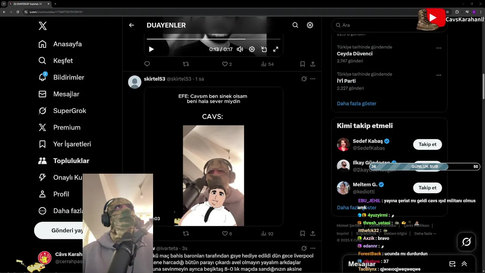Open Mesajlar in the sidebar
Image resolution: width=485 pixels, height=273 pixels.
click(x=59, y=94)
